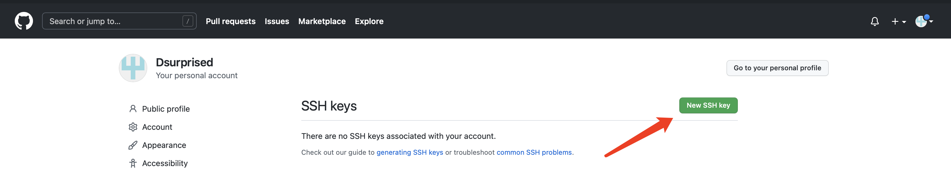
Task: Open the generating SSH keys guide link
Action: coord(409,152)
